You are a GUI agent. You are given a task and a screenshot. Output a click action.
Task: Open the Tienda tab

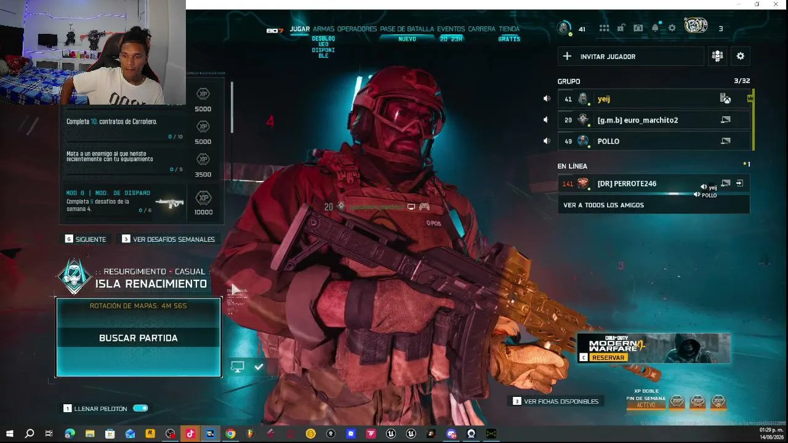pyautogui.click(x=509, y=29)
